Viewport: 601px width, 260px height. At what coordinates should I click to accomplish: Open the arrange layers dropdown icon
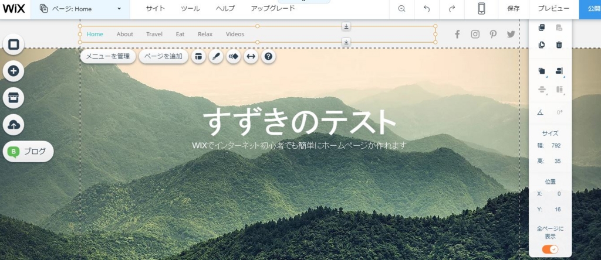coord(542,71)
